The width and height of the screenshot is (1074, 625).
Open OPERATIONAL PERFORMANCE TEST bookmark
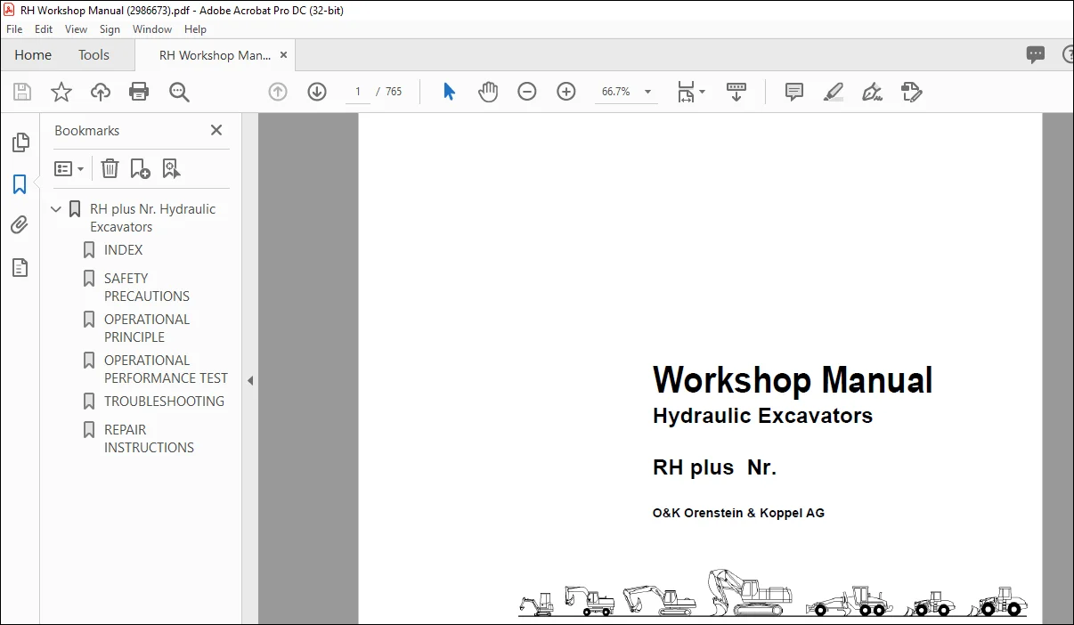(166, 369)
